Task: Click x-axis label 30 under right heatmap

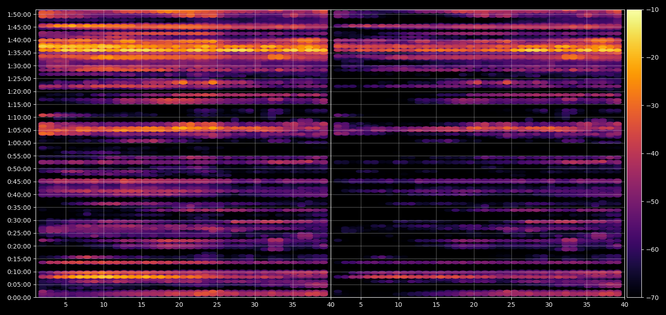Action: (x=549, y=305)
